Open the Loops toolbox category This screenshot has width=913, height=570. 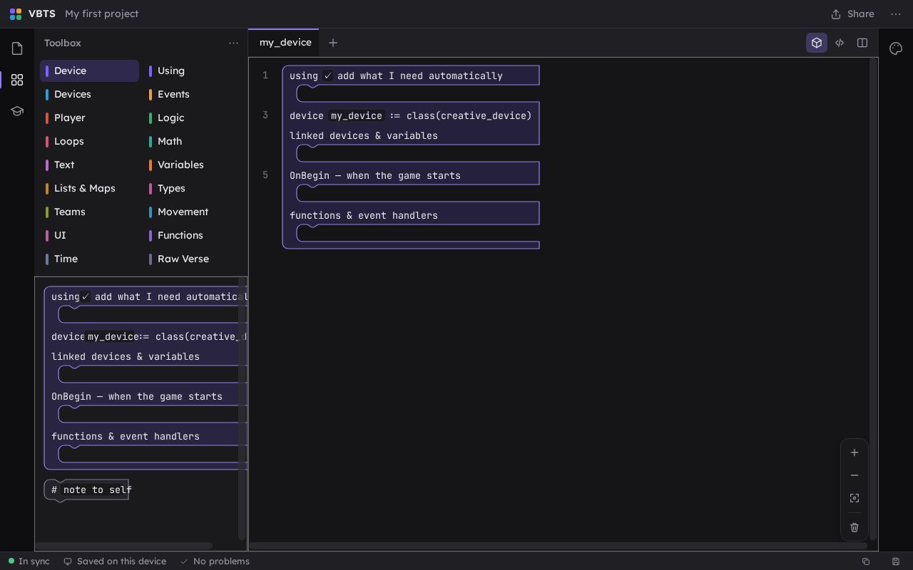[89, 141]
